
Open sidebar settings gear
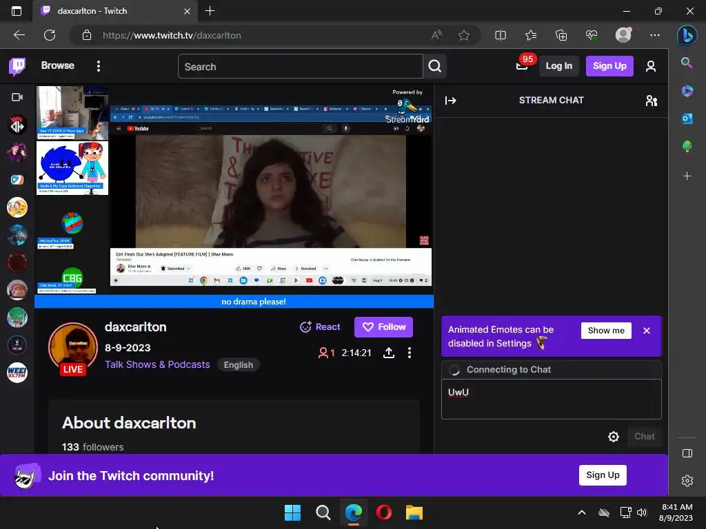pyautogui.click(x=687, y=481)
